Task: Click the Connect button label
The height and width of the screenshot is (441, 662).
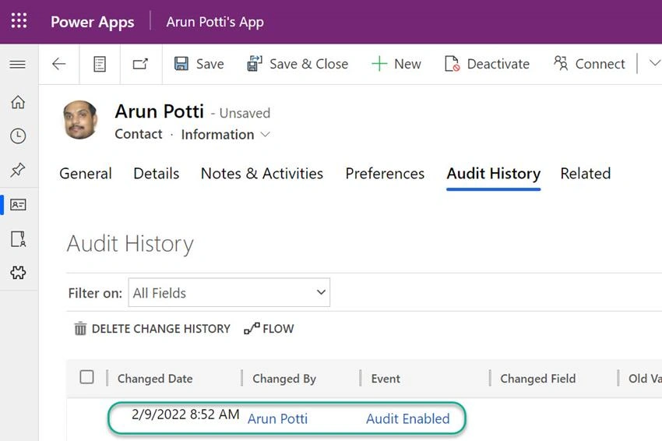Action: 600,64
